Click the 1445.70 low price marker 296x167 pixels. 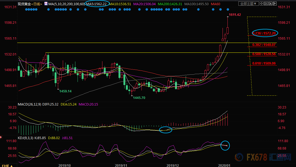pyautogui.click(x=139, y=98)
